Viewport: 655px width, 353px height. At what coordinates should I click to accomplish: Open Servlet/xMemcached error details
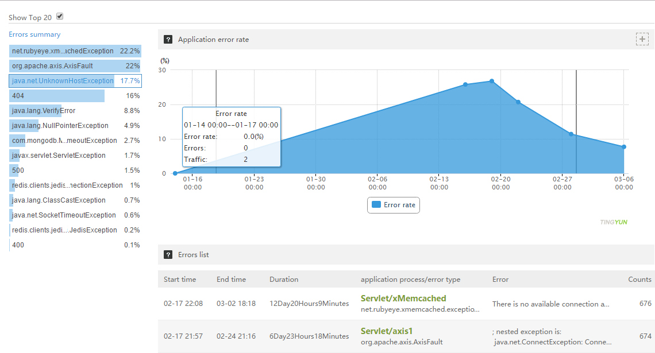coord(403,298)
